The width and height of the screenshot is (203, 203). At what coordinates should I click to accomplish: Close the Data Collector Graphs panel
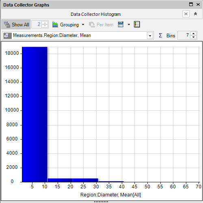tap(198, 4)
